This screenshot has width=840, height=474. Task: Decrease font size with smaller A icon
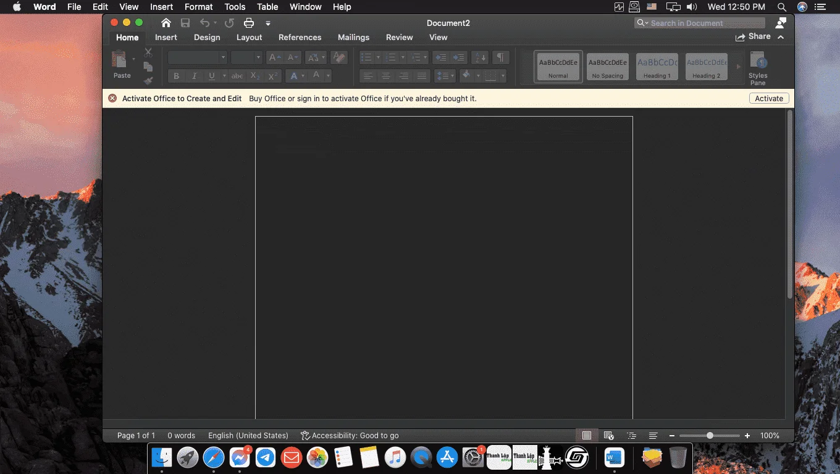pyautogui.click(x=293, y=57)
